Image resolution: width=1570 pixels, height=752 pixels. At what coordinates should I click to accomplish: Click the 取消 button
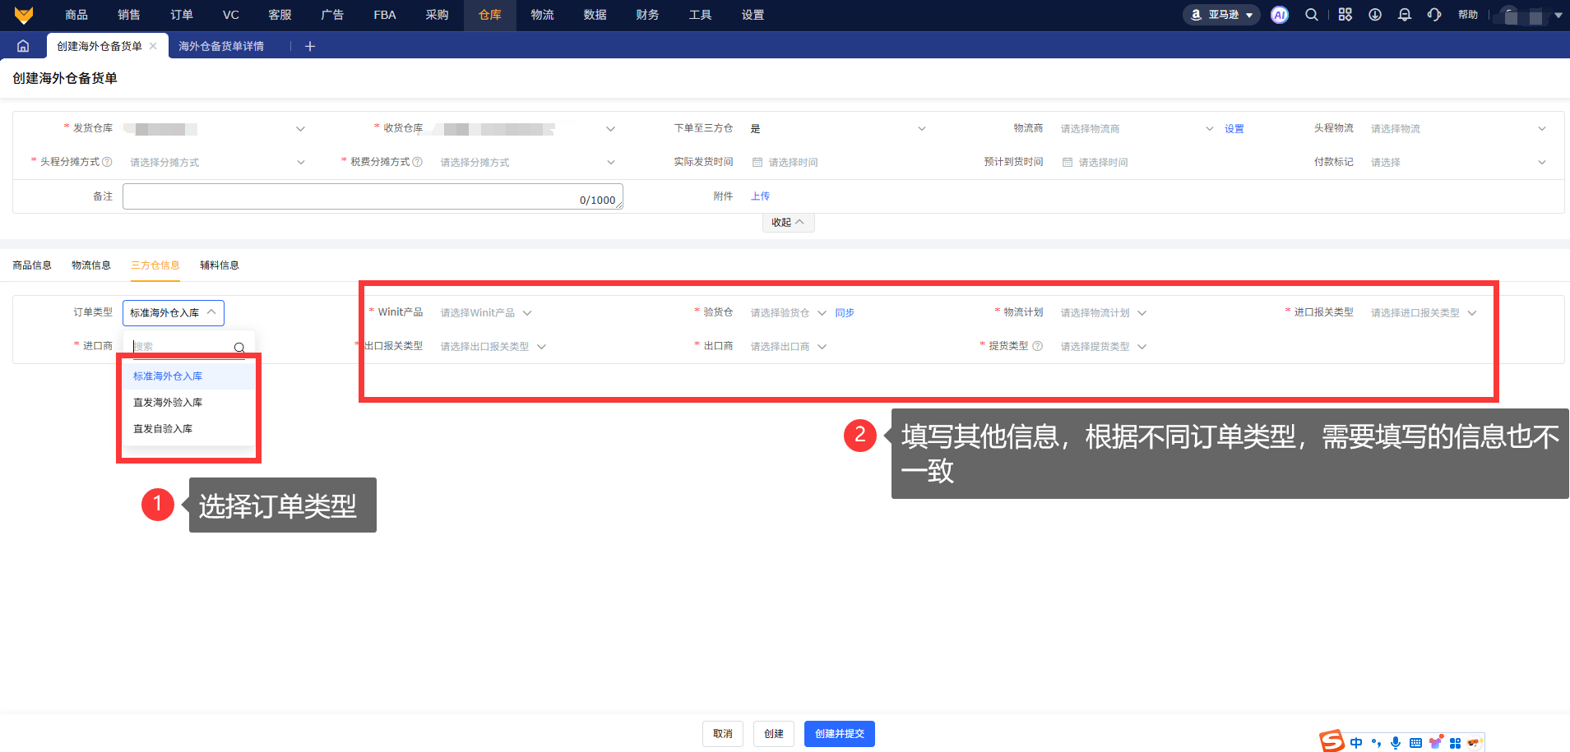click(x=723, y=734)
